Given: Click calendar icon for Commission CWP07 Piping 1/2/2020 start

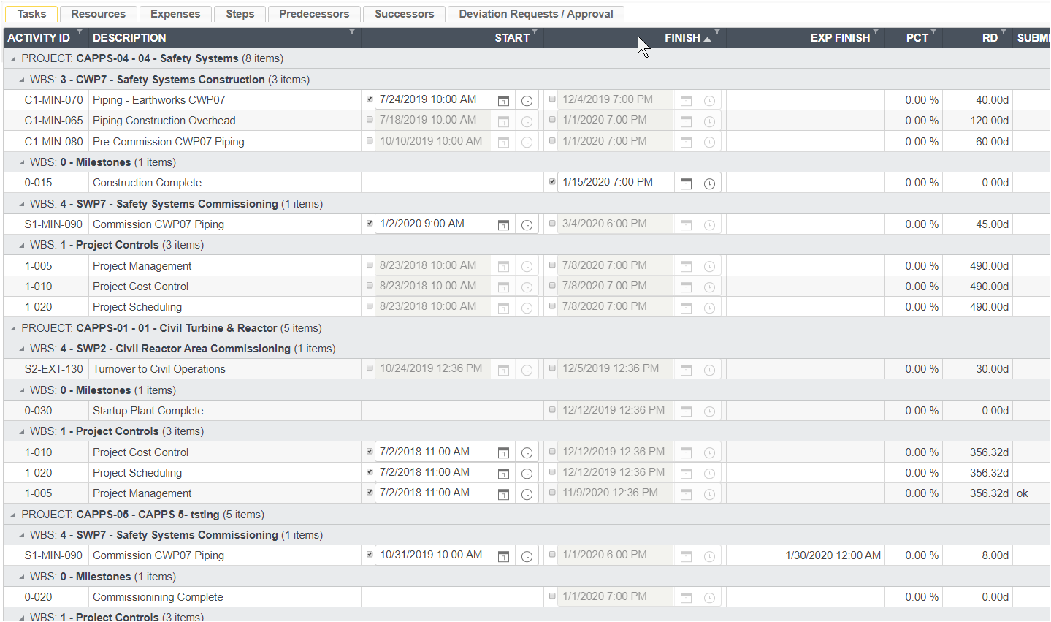Looking at the screenshot, I should (503, 225).
